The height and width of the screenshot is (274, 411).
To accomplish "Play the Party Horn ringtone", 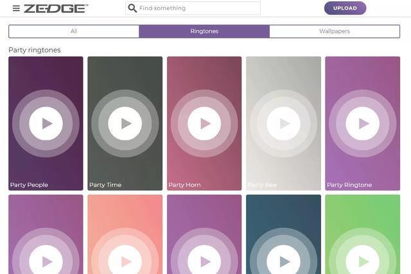I will click(204, 123).
